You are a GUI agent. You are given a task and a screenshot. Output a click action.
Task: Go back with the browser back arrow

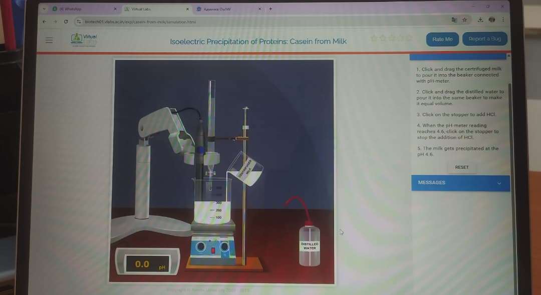45,22
